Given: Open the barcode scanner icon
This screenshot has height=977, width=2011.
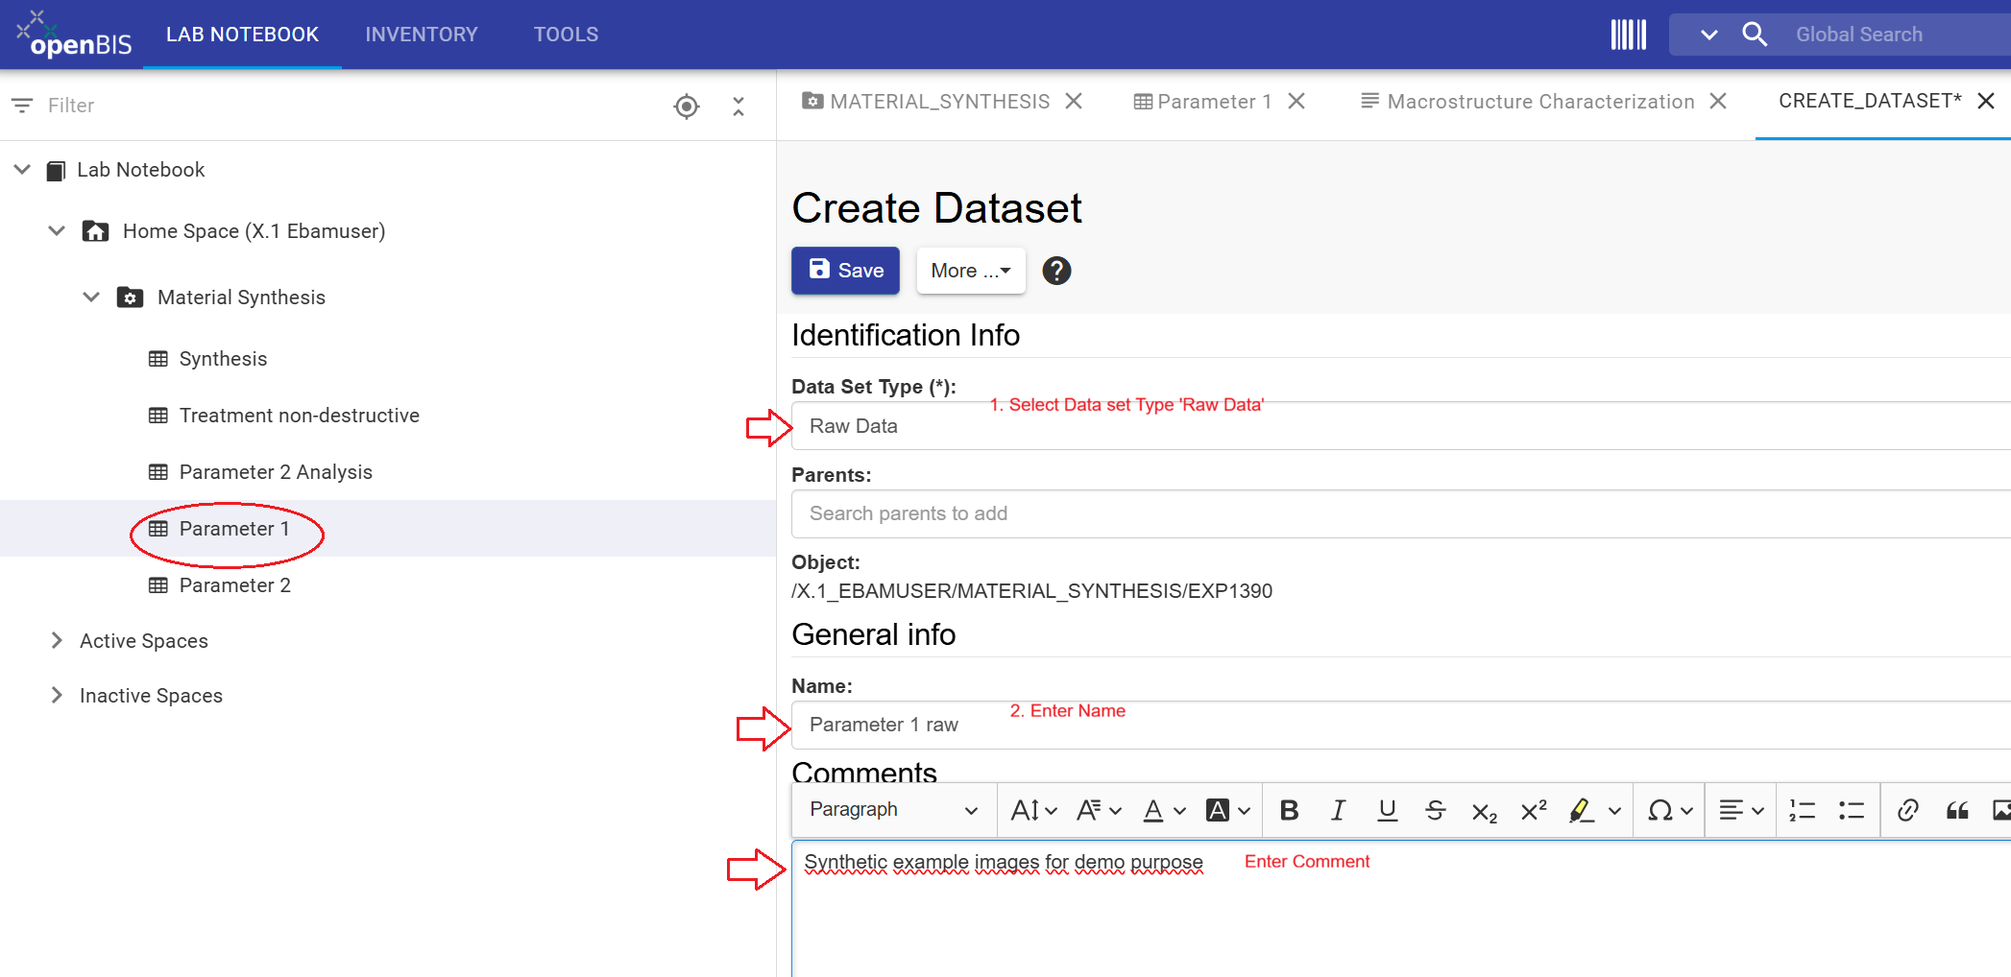Looking at the screenshot, I should click(x=1628, y=35).
